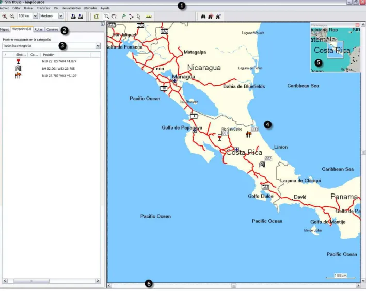
Task: Click waypoint 003 flags icon on map
Action: 248,135
